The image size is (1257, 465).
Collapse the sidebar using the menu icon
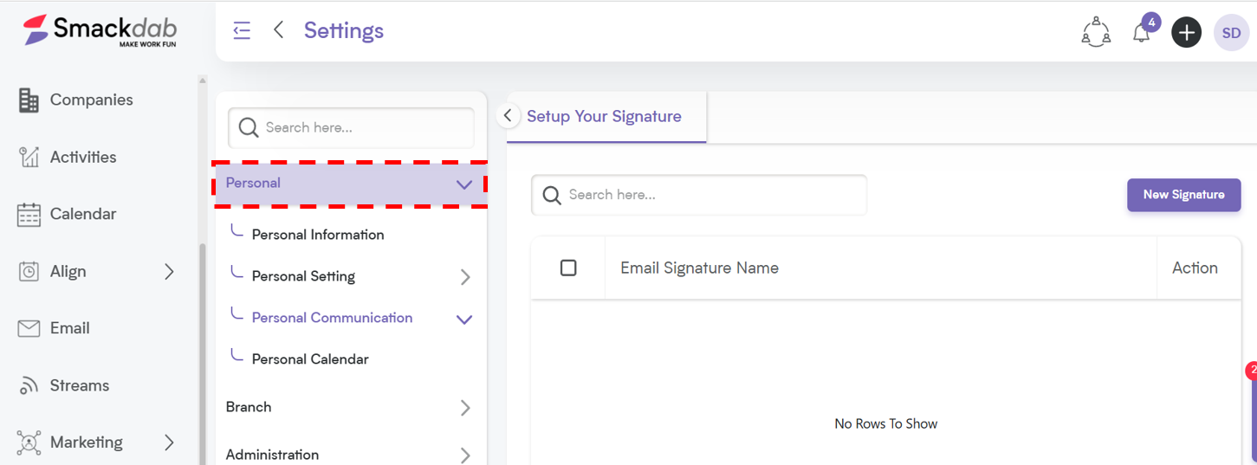tap(242, 30)
